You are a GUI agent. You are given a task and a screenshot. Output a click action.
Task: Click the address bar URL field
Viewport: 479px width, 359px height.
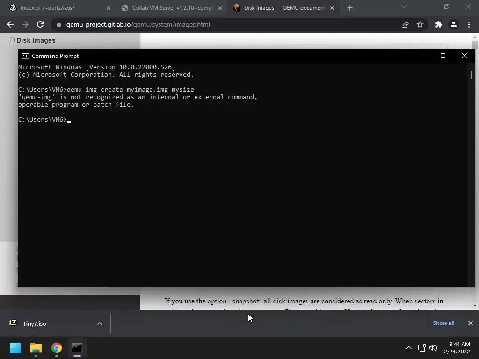pyautogui.click(x=226, y=24)
